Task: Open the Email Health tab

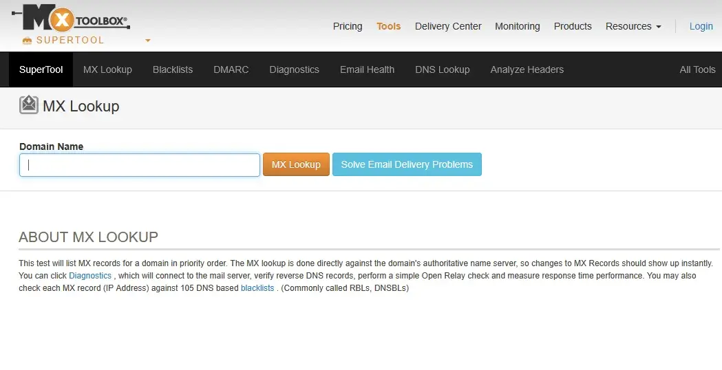Action: pos(367,69)
